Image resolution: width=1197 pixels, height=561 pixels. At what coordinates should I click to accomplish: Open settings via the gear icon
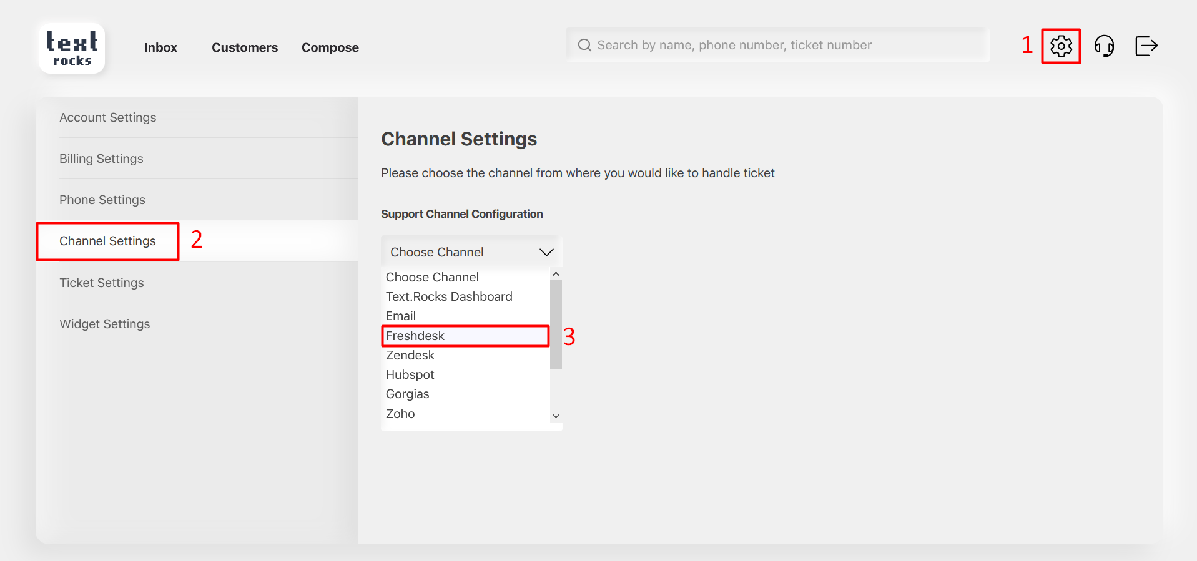pyautogui.click(x=1061, y=46)
